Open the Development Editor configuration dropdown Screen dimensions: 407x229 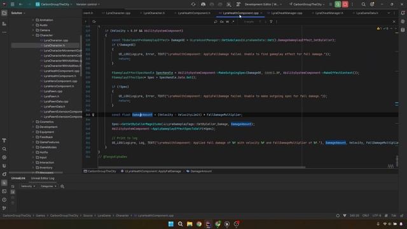pyautogui.click(x=263, y=4)
